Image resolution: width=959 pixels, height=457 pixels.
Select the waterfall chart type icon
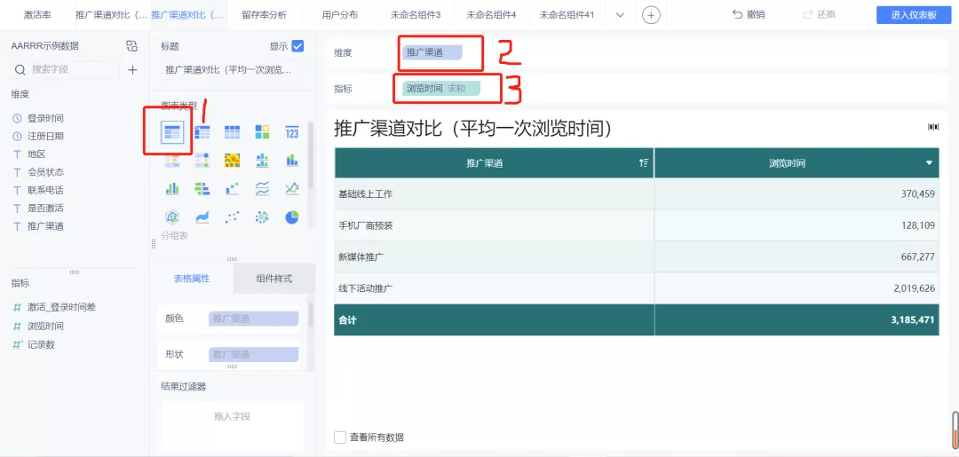233,189
